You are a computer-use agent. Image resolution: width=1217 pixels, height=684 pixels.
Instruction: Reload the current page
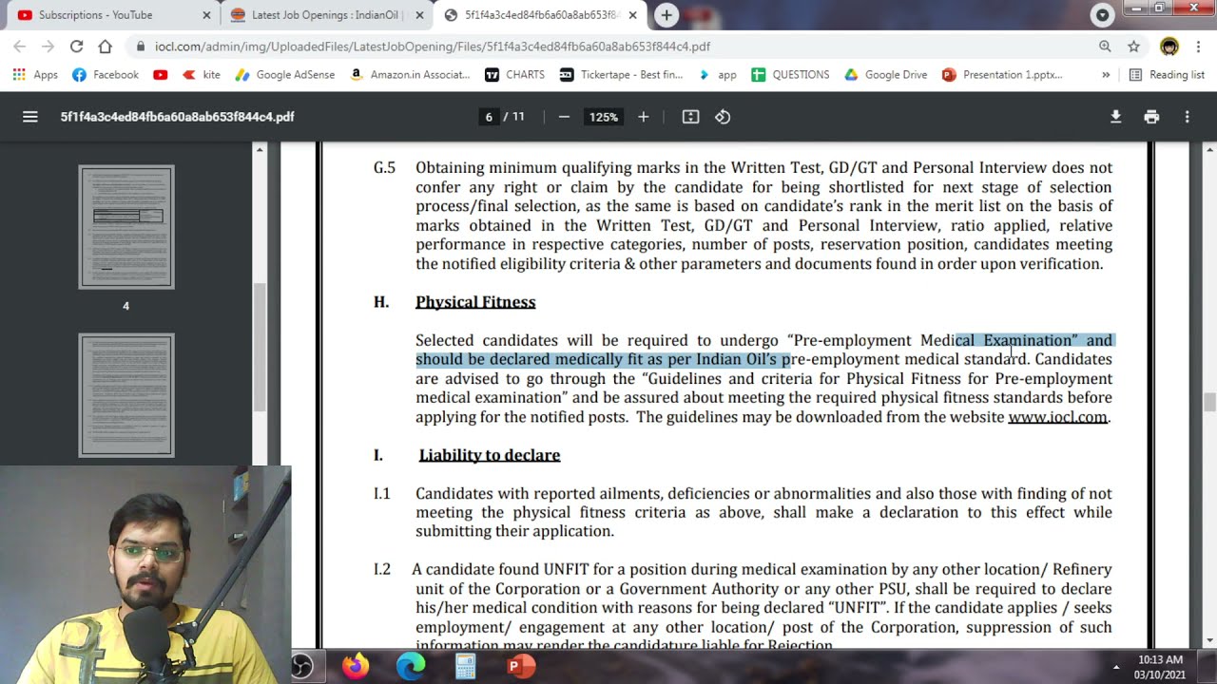[x=76, y=47]
